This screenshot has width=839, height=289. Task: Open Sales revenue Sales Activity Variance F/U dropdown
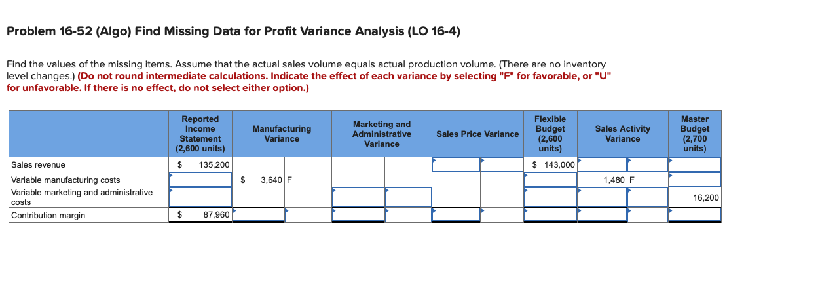point(647,164)
